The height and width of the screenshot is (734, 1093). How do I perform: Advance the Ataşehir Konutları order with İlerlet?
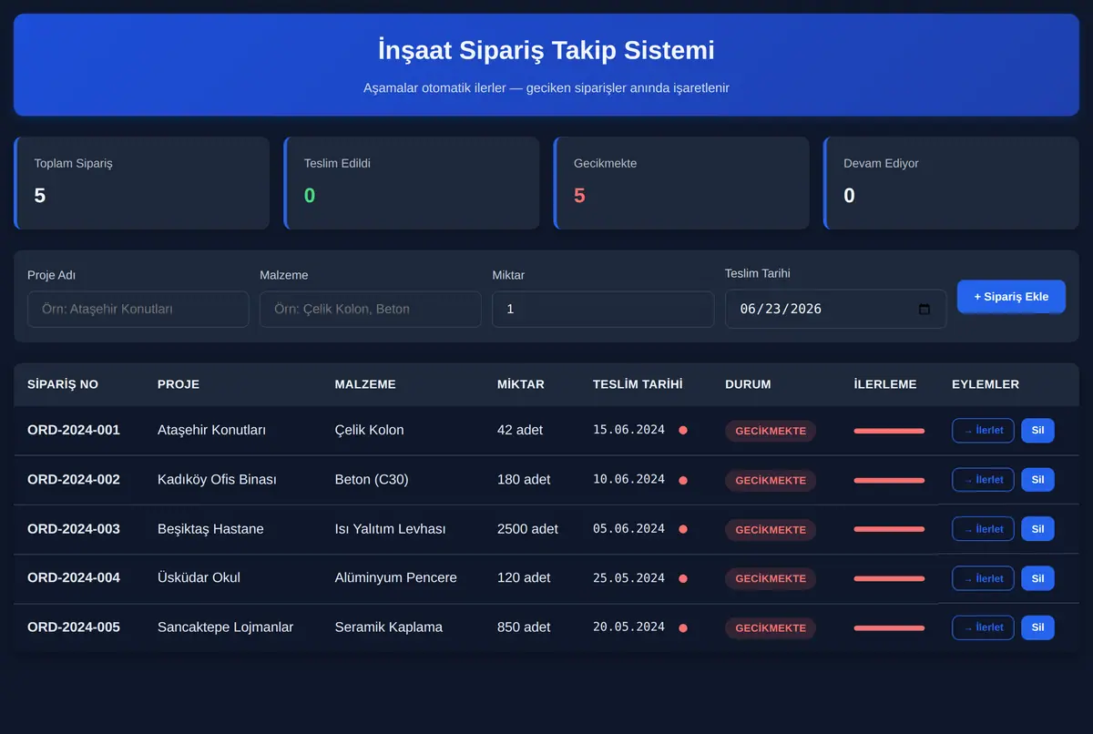click(x=983, y=430)
